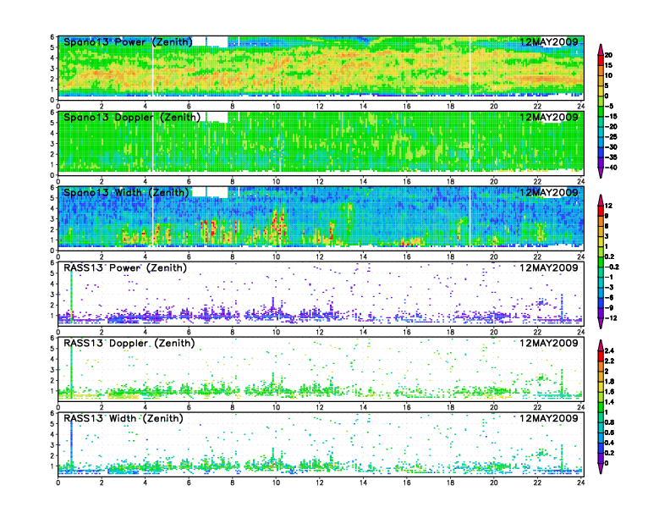The image size is (670, 518).
Task: Click the '-40' label on the top colorbar
Action: [611, 168]
